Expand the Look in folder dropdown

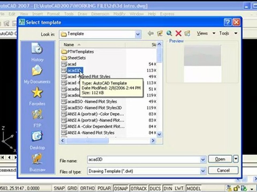point(138,34)
